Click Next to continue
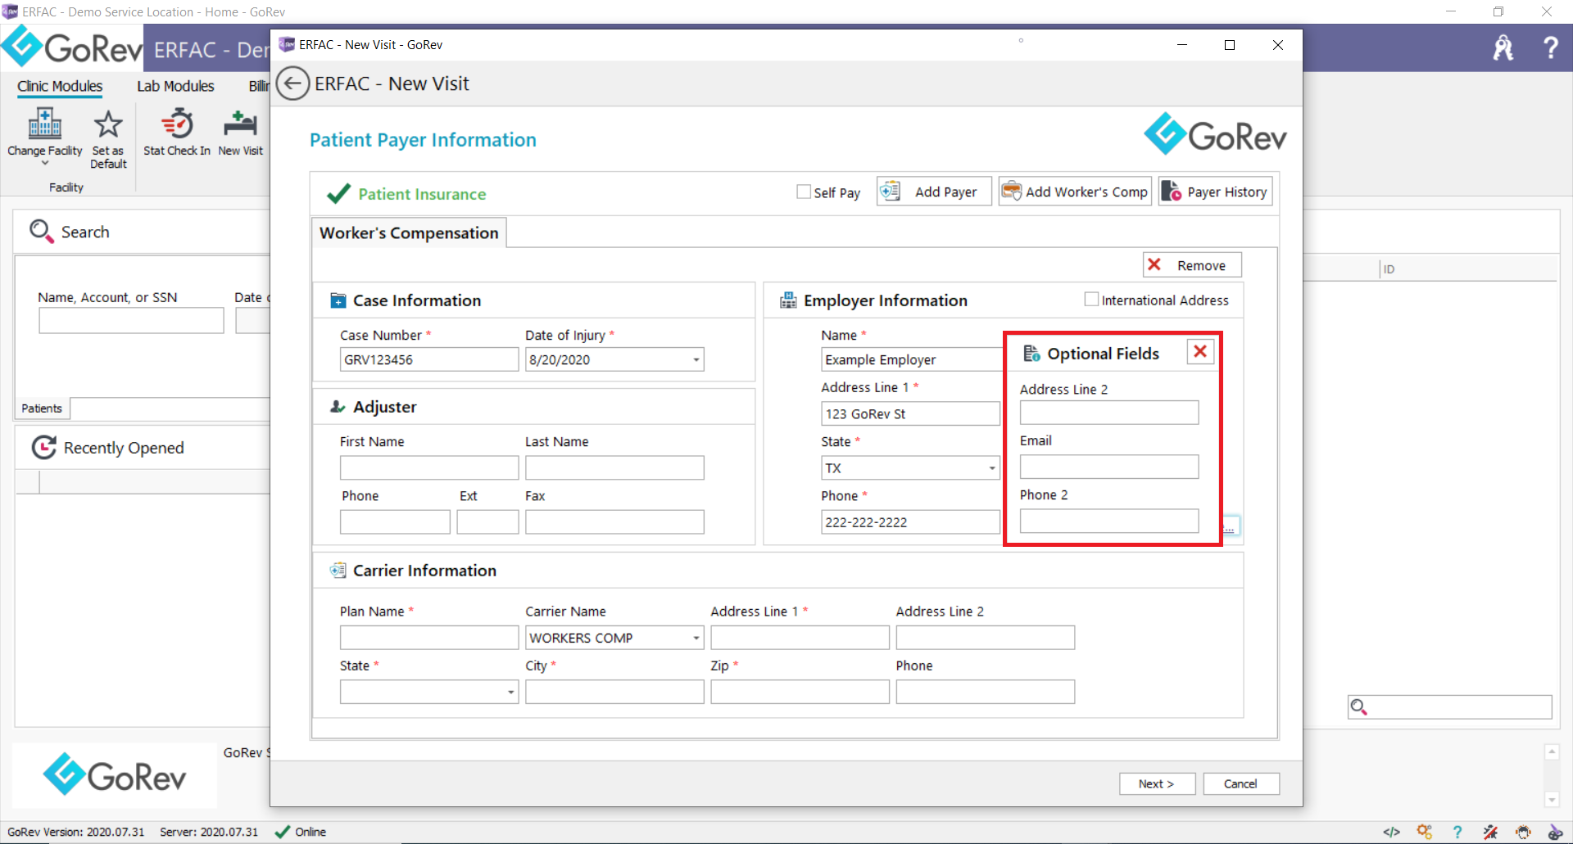 coord(1157,783)
